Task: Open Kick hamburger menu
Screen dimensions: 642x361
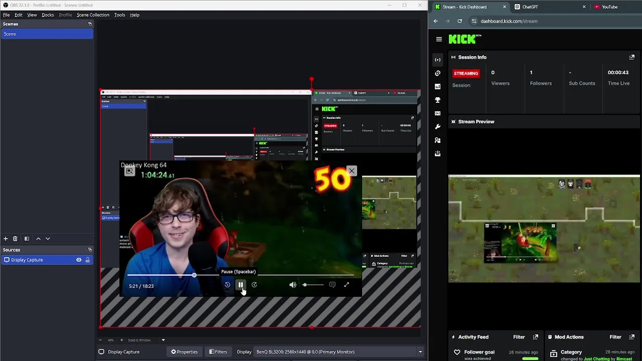Action: pyautogui.click(x=439, y=39)
